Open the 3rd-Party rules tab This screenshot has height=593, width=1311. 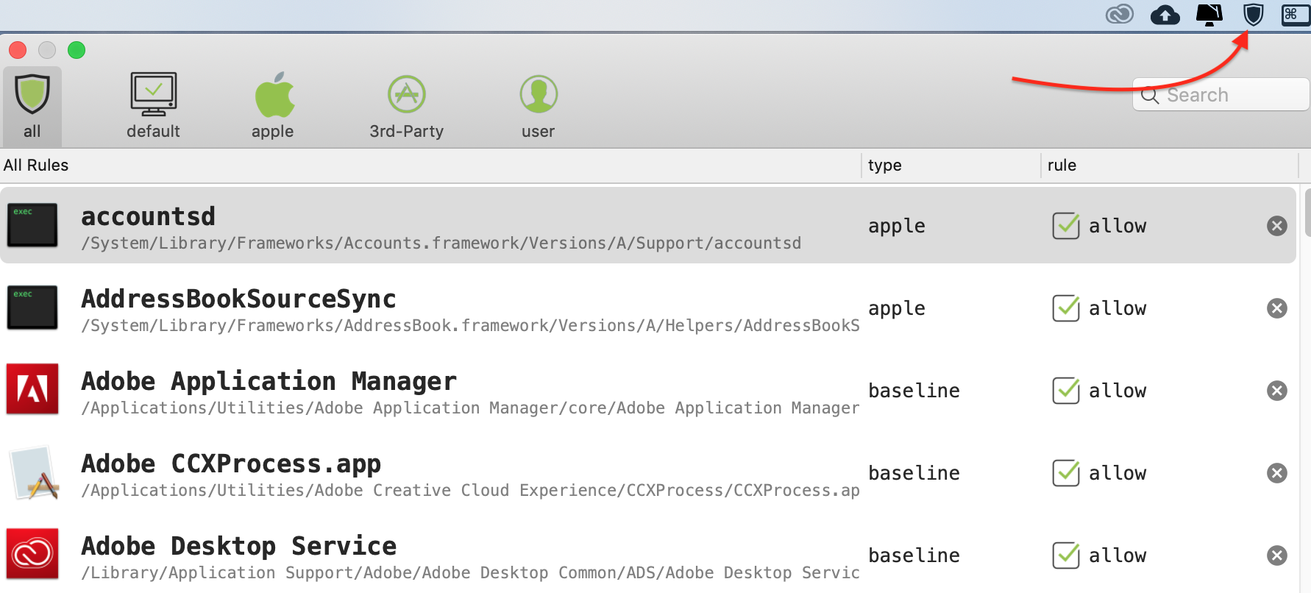[x=406, y=106]
